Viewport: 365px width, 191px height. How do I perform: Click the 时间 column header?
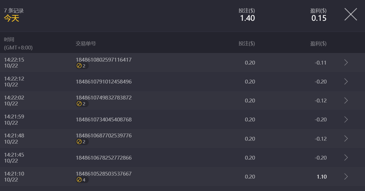pyautogui.click(x=9, y=40)
